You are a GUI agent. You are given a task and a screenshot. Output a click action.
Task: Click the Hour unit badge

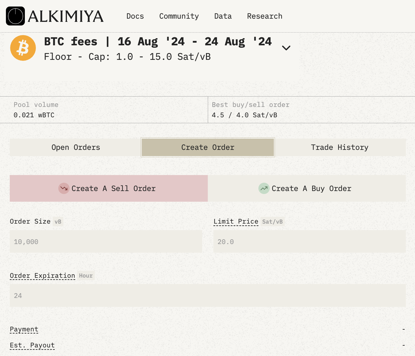point(86,276)
